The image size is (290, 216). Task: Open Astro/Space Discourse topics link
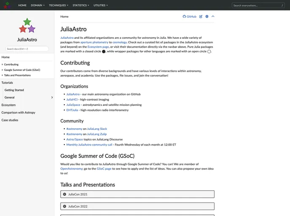[x=75, y=139]
